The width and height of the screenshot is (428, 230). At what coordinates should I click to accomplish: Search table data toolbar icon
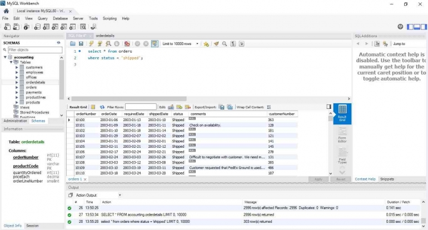(83, 27)
